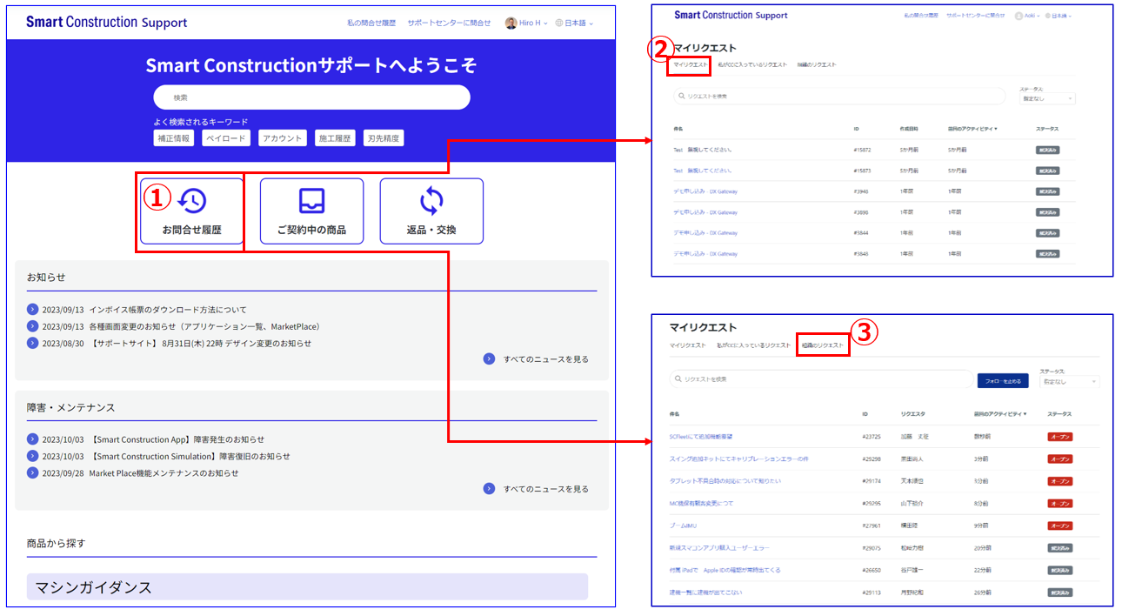Click arrow bullet beside インボイス帳票のダウンロード方法について
The height and width of the screenshot is (616, 1122).
(33, 310)
